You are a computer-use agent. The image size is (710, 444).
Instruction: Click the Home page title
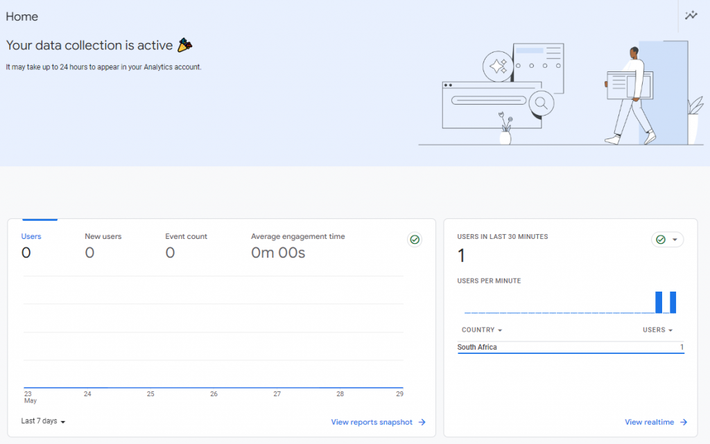tap(22, 17)
